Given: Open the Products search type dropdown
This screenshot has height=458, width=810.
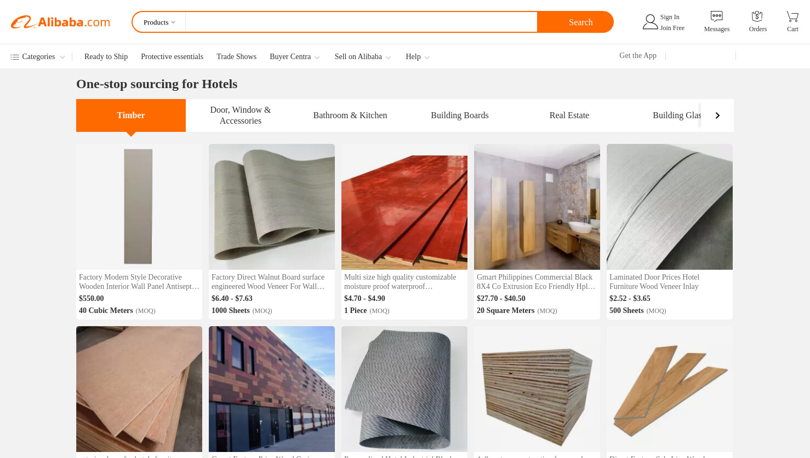Looking at the screenshot, I should click(x=159, y=22).
